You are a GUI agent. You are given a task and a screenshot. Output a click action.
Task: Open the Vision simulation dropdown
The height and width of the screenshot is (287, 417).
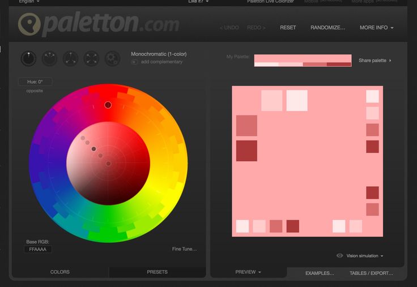point(365,256)
